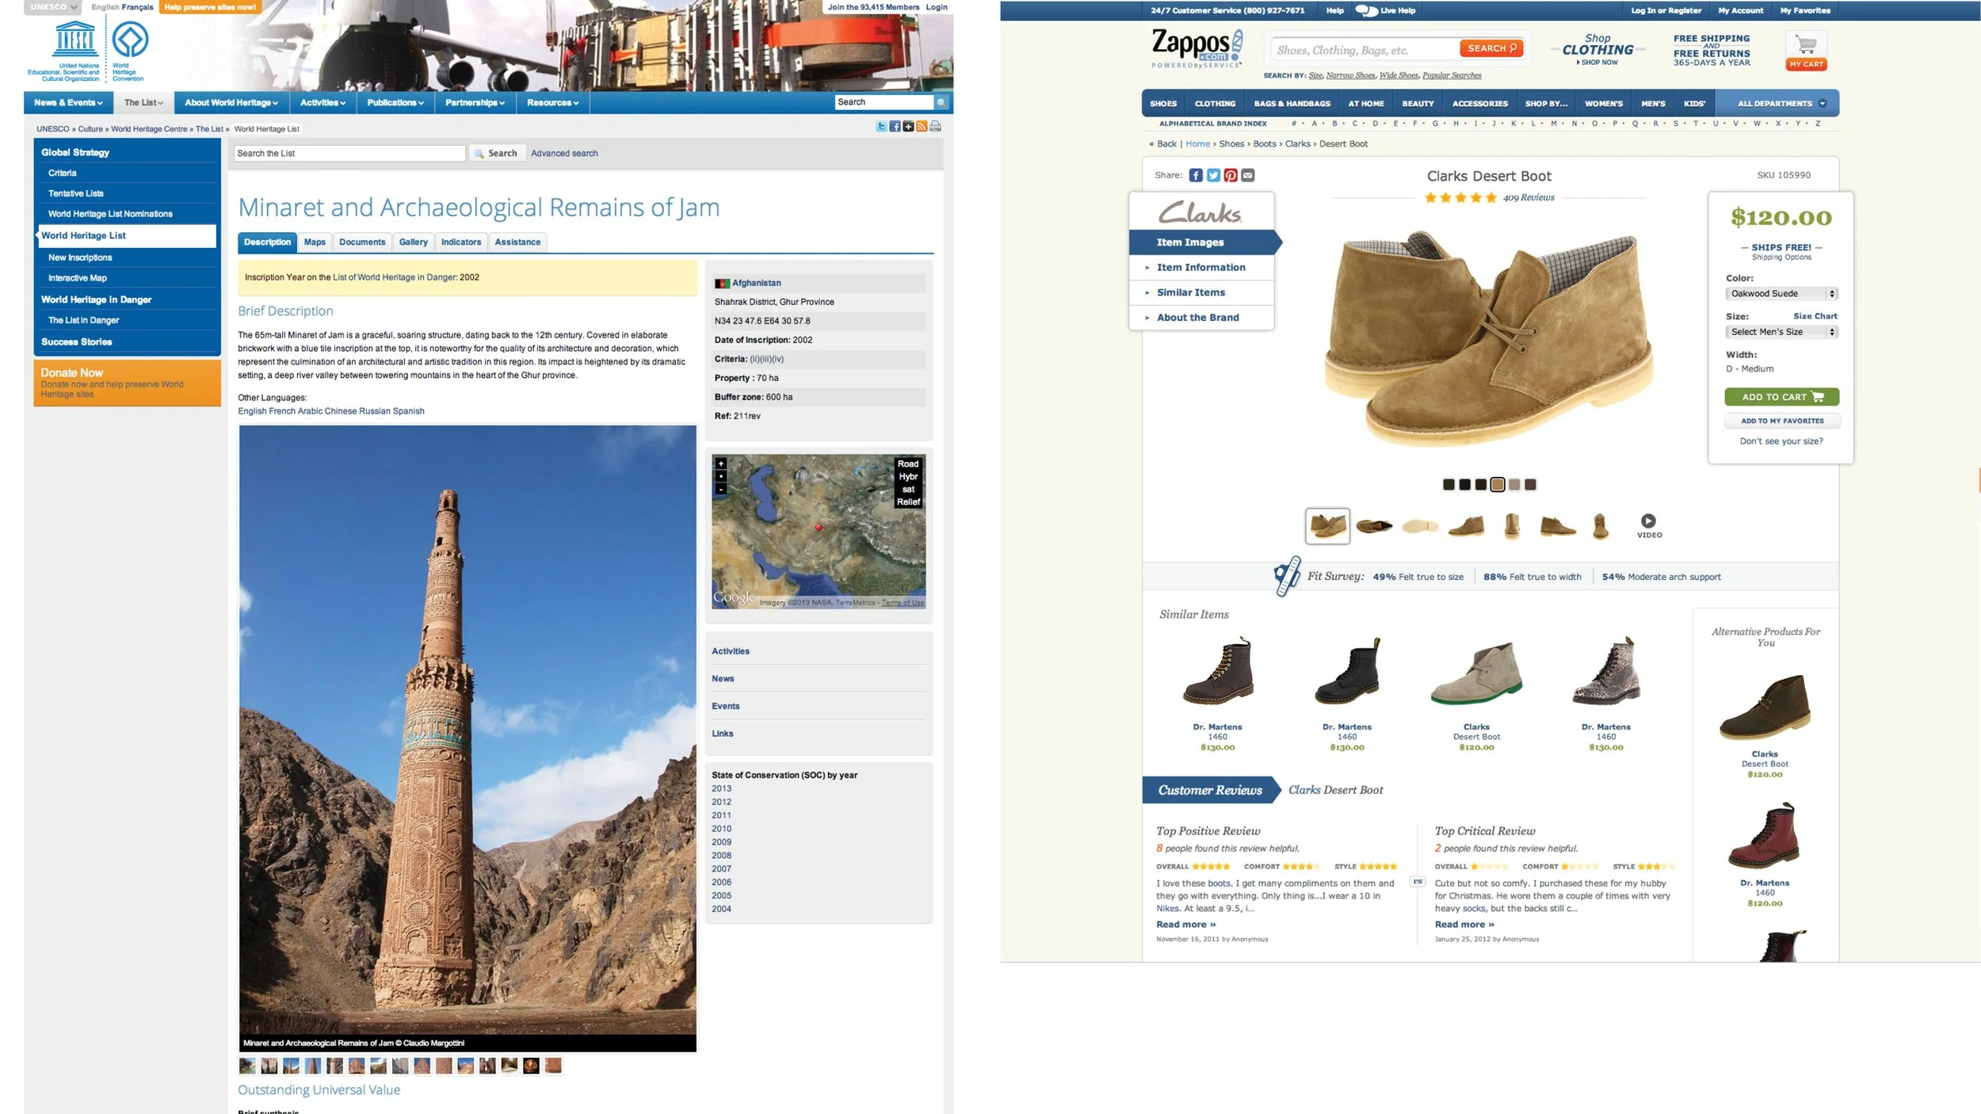Viewport: 1981px width, 1114px height.
Task: Share UNESCO page on Twitter icon
Action: pos(881,127)
